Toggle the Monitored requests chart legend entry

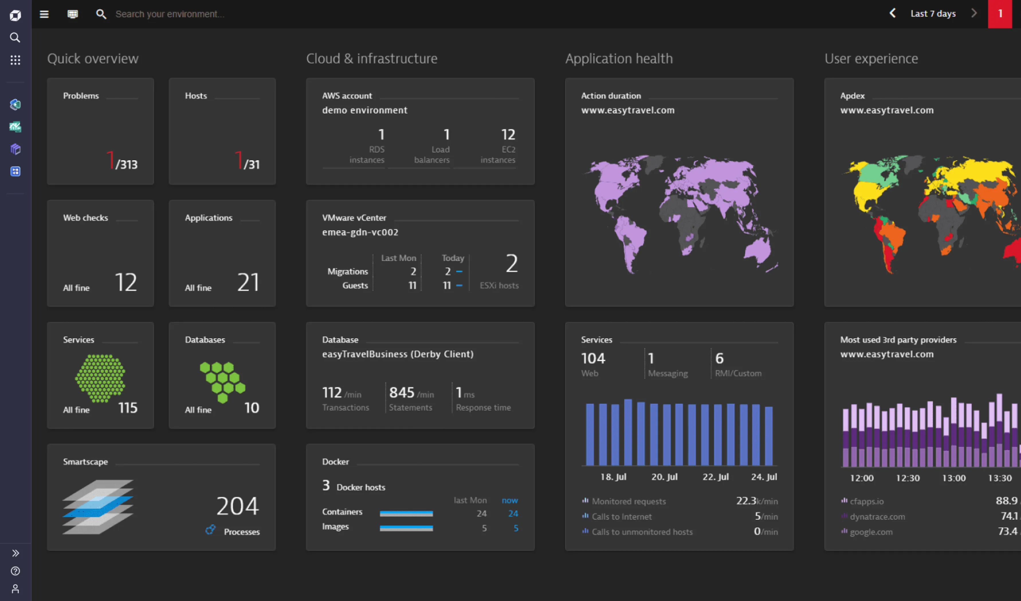[628, 501]
